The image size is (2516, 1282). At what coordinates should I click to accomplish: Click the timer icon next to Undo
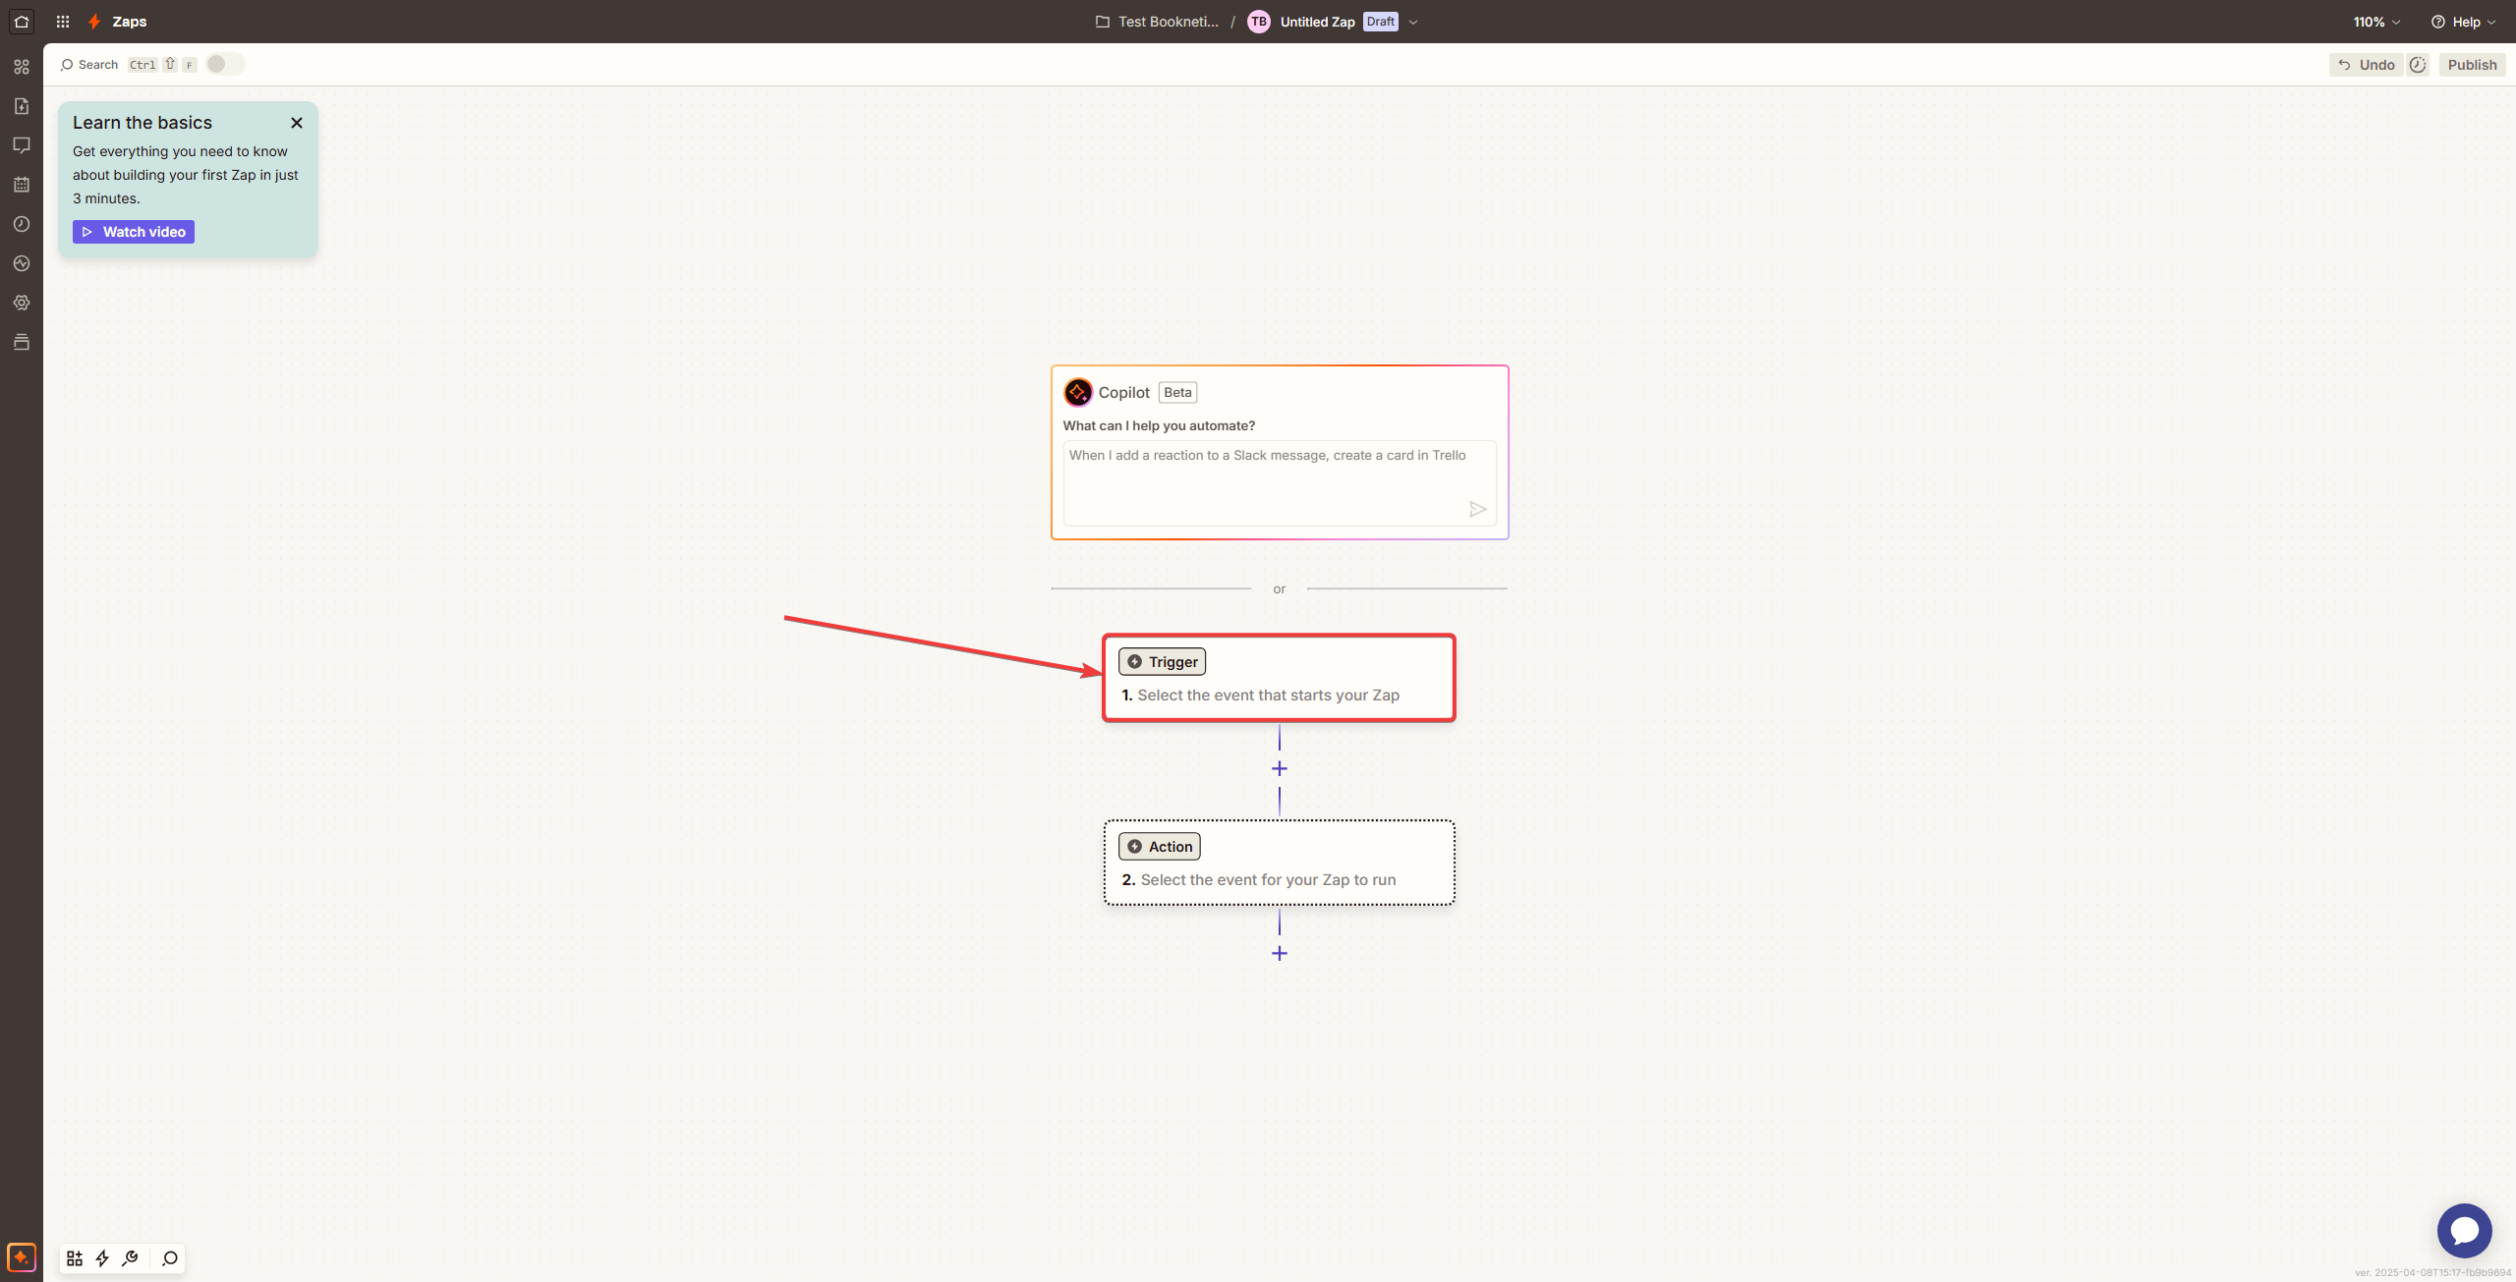2418,65
